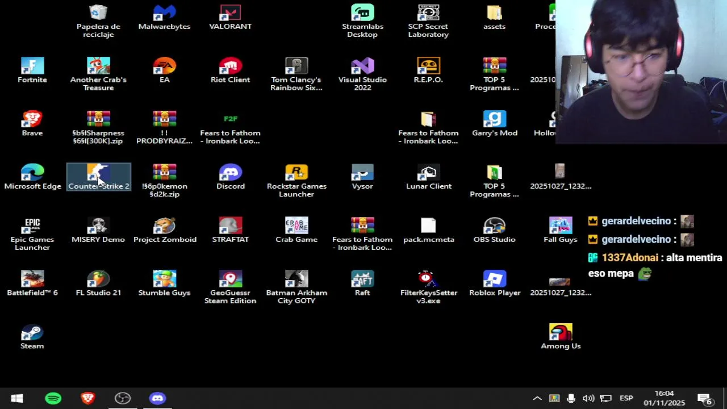Viewport: 727px width, 409px height.
Task: Open the clock showing 16:04
Action: [664, 398]
